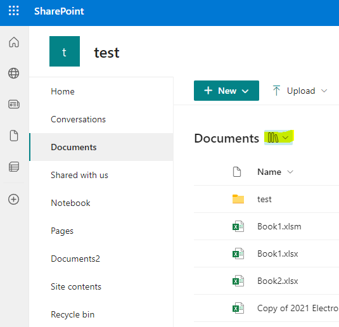Open Recycle bin link
The width and height of the screenshot is (339, 327).
[73, 315]
